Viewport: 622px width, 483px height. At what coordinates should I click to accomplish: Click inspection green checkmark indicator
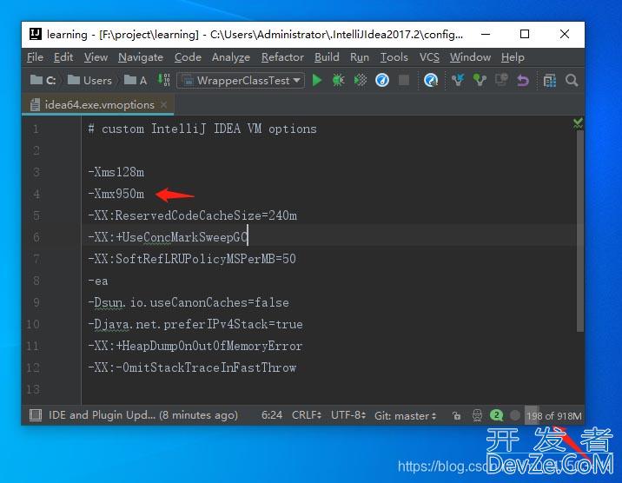tap(578, 123)
